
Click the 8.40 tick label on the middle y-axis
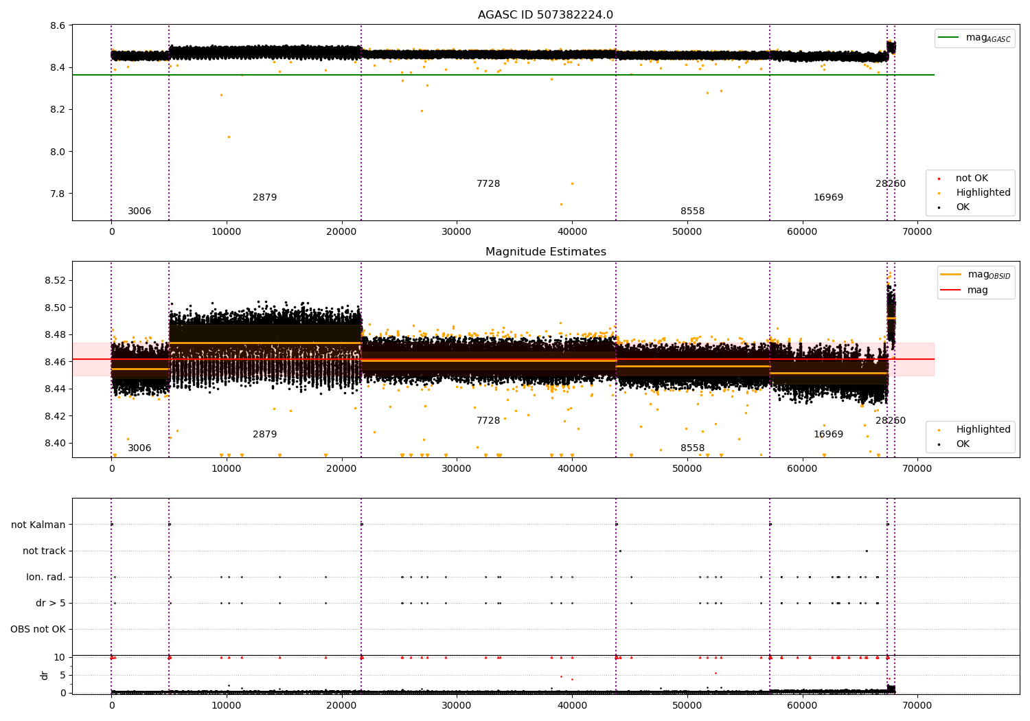56,444
